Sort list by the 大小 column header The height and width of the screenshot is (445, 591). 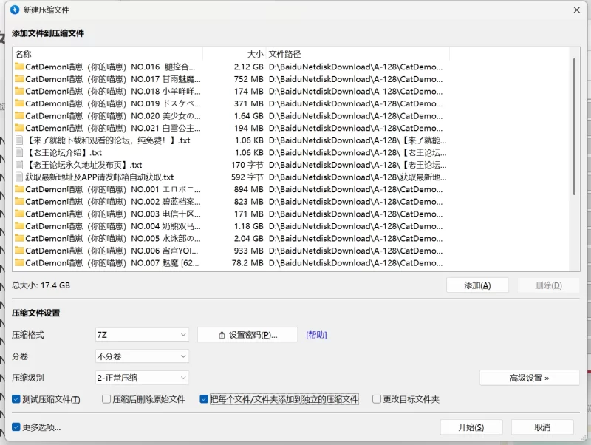point(254,54)
